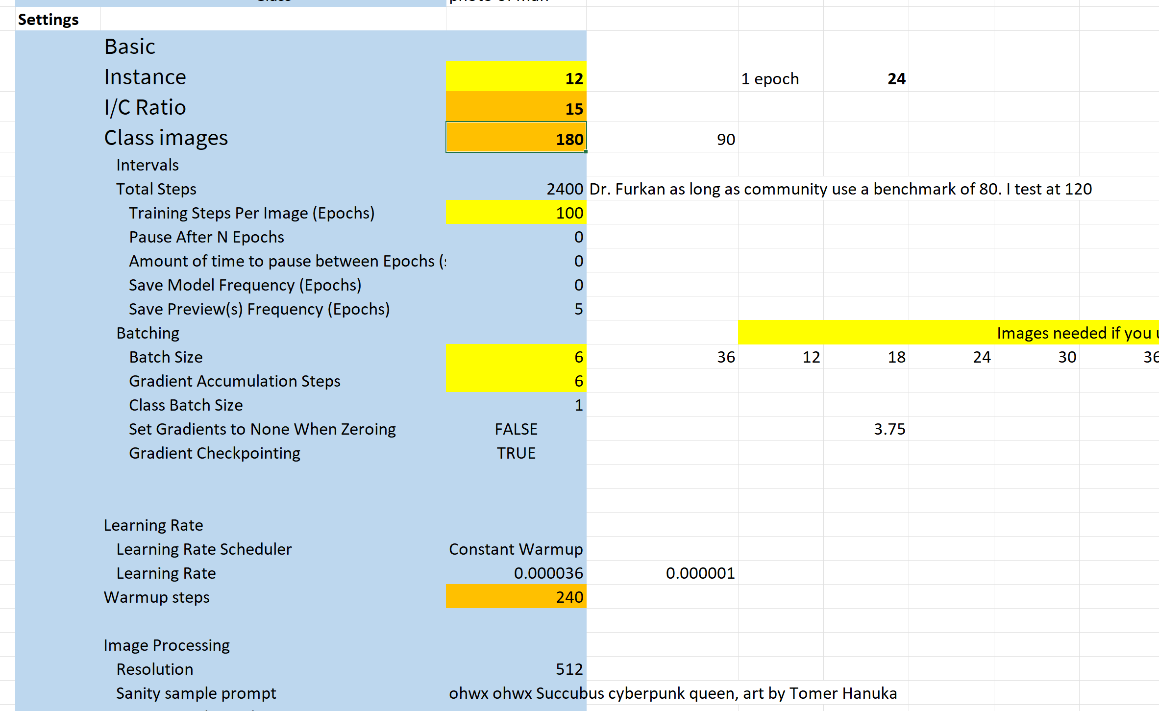Select Class images cell showing 180
The width and height of the screenshot is (1159, 711).
tap(516, 138)
